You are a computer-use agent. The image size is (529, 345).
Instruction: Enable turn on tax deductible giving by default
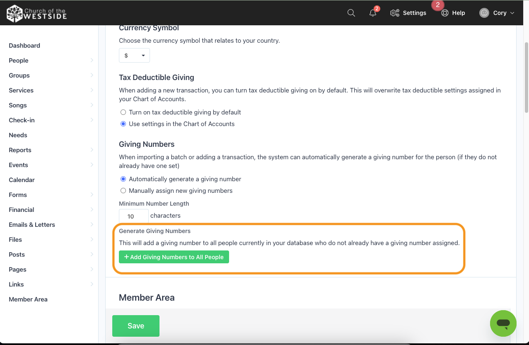click(123, 112)
